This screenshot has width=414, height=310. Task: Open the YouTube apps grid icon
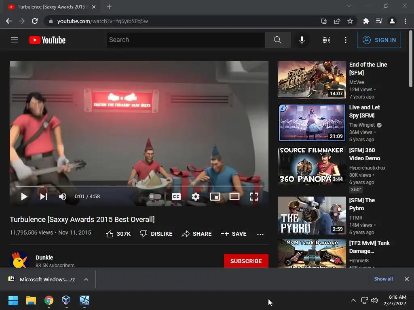tap(326, 40)
